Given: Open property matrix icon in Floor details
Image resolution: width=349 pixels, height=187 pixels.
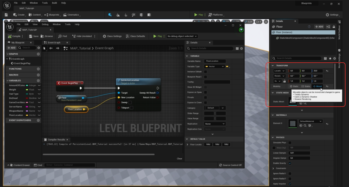Looking at the screenshot, I should point(325,58).
